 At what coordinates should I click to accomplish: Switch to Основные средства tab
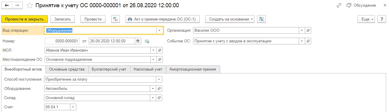(x=67, y=69)
